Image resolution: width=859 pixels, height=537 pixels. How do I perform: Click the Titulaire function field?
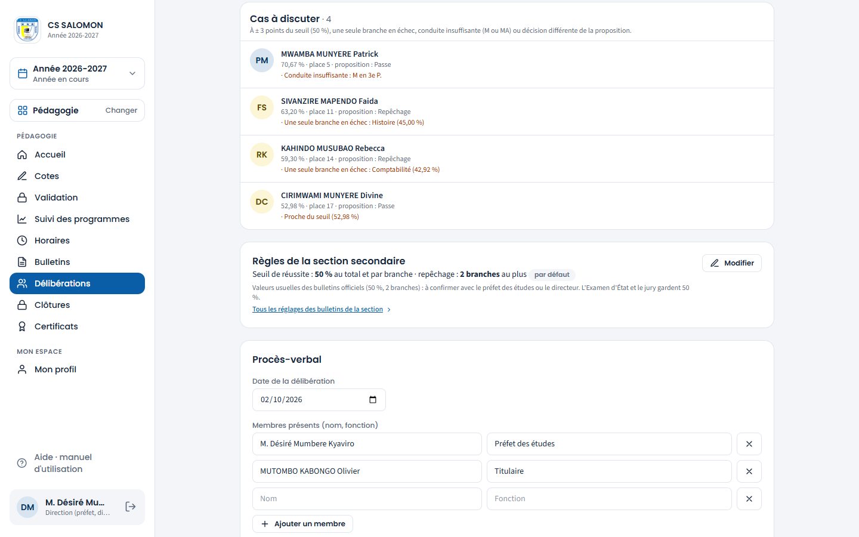[609, 471]
